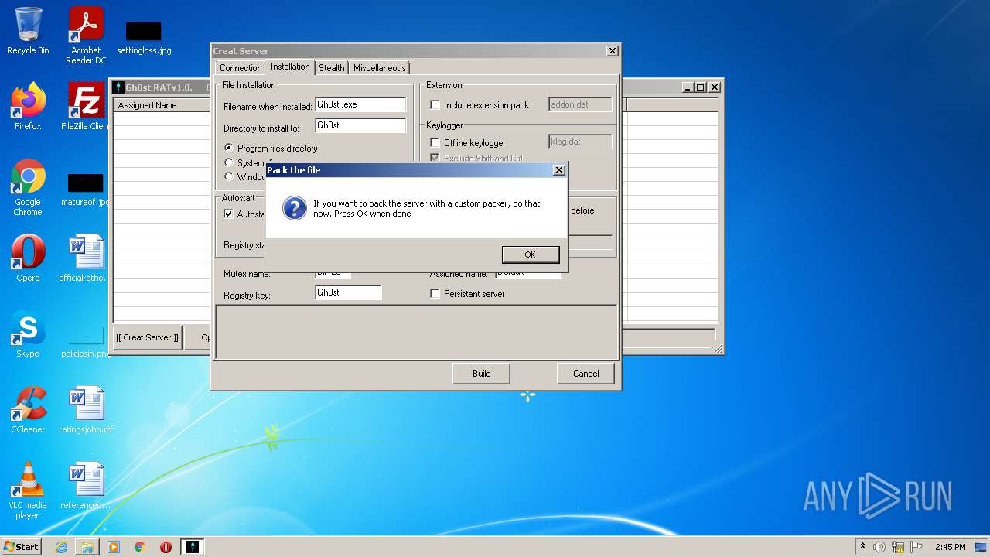Select settingloss.jpg file on desktop

[144, 37]
